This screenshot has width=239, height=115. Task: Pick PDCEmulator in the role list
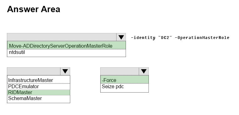pyautogui.click(x=39, y=86)
